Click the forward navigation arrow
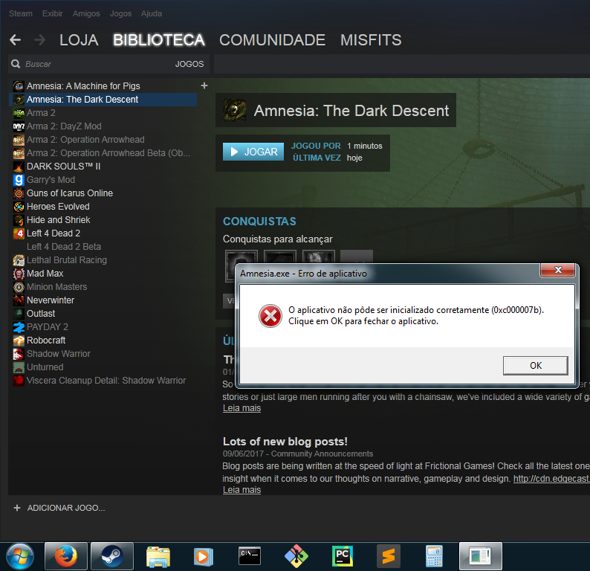The height and width of the screenshot is (571, 590). pyautogui.click(x=39, y=40)
